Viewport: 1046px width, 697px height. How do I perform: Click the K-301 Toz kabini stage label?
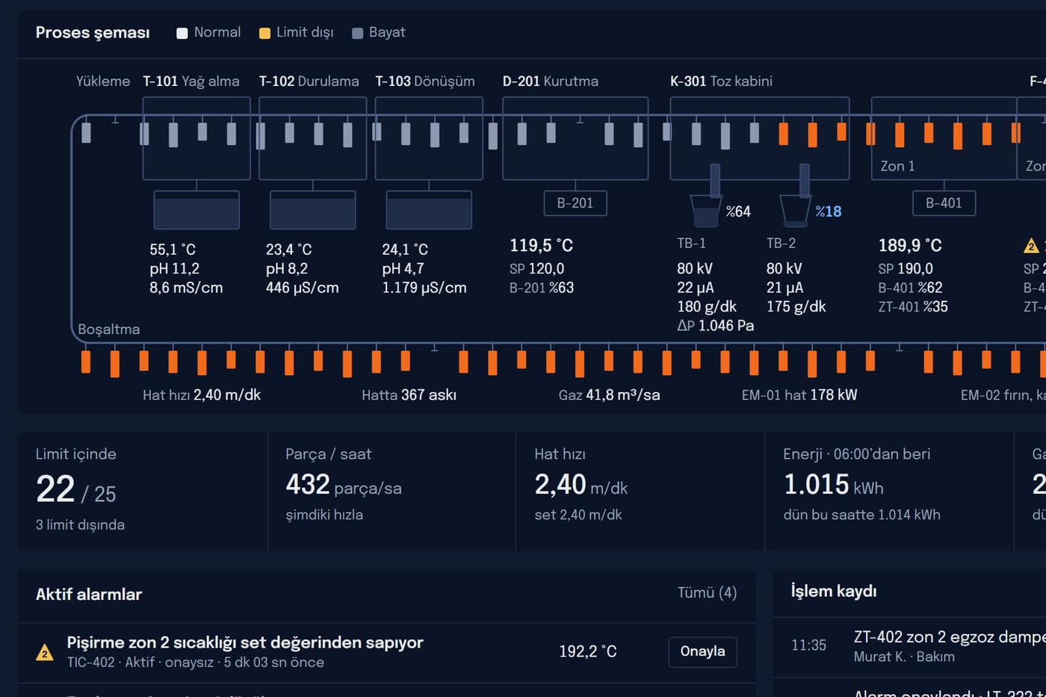(721, 81)
